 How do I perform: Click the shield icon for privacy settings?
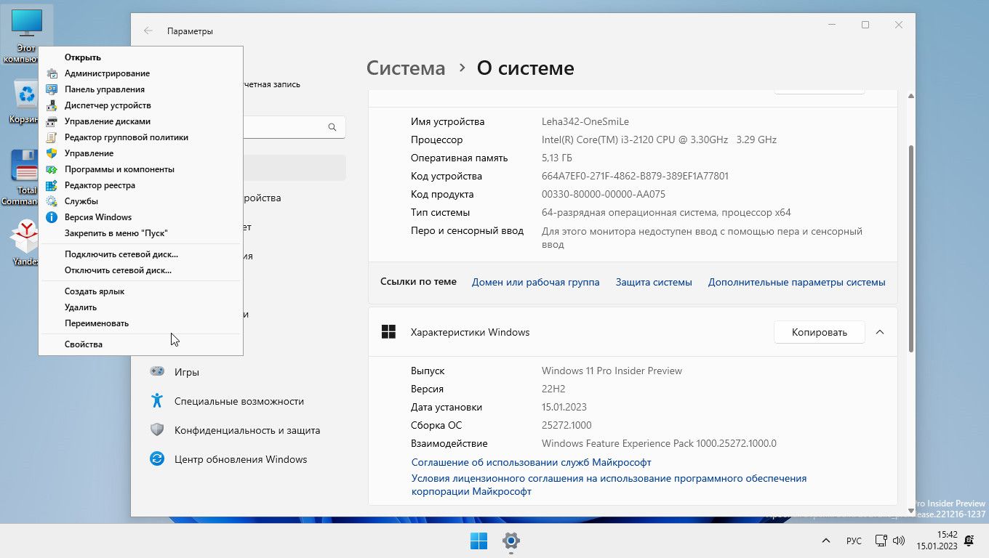pyautogui.click(x=157, y=429)
